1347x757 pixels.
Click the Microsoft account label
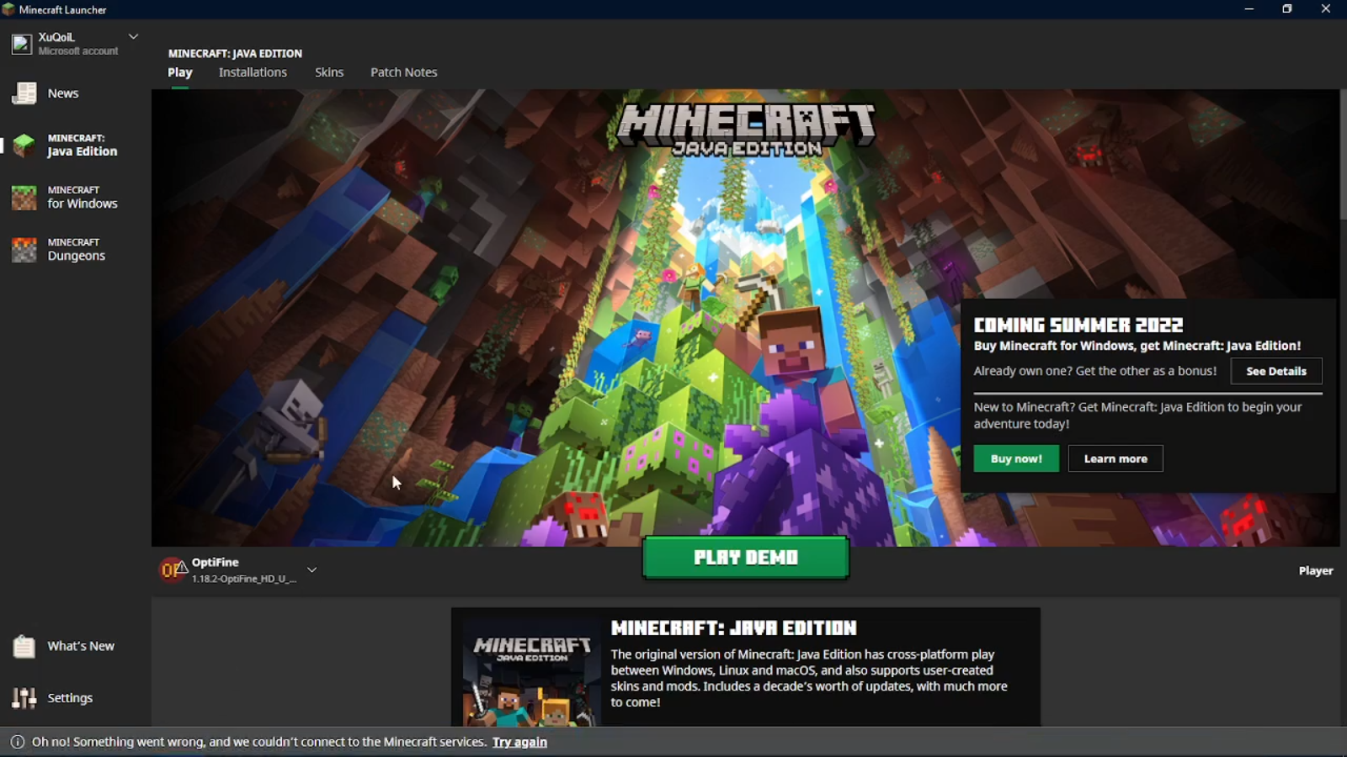click(x=78, y=51)
